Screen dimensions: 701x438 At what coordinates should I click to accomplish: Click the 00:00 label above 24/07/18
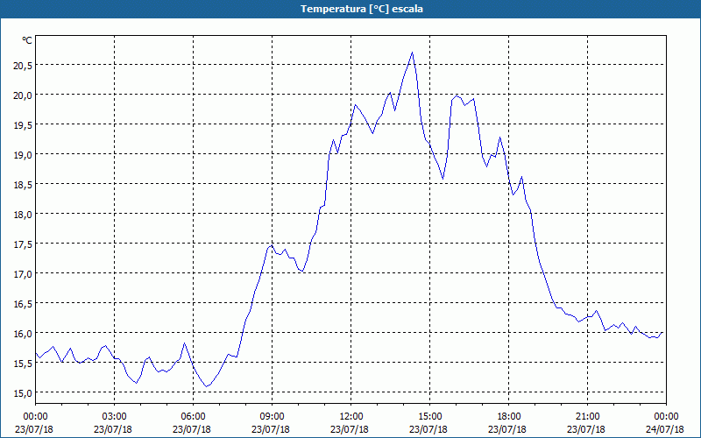click(666, 417)
